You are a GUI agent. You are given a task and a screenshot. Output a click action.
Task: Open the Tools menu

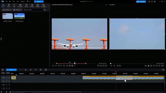[x=14, y=2]
